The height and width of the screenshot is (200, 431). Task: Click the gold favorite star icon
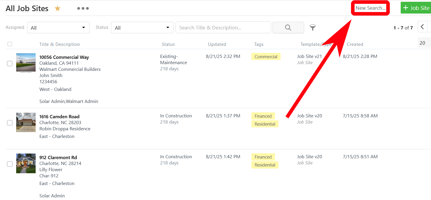click(x=57, y=9)
